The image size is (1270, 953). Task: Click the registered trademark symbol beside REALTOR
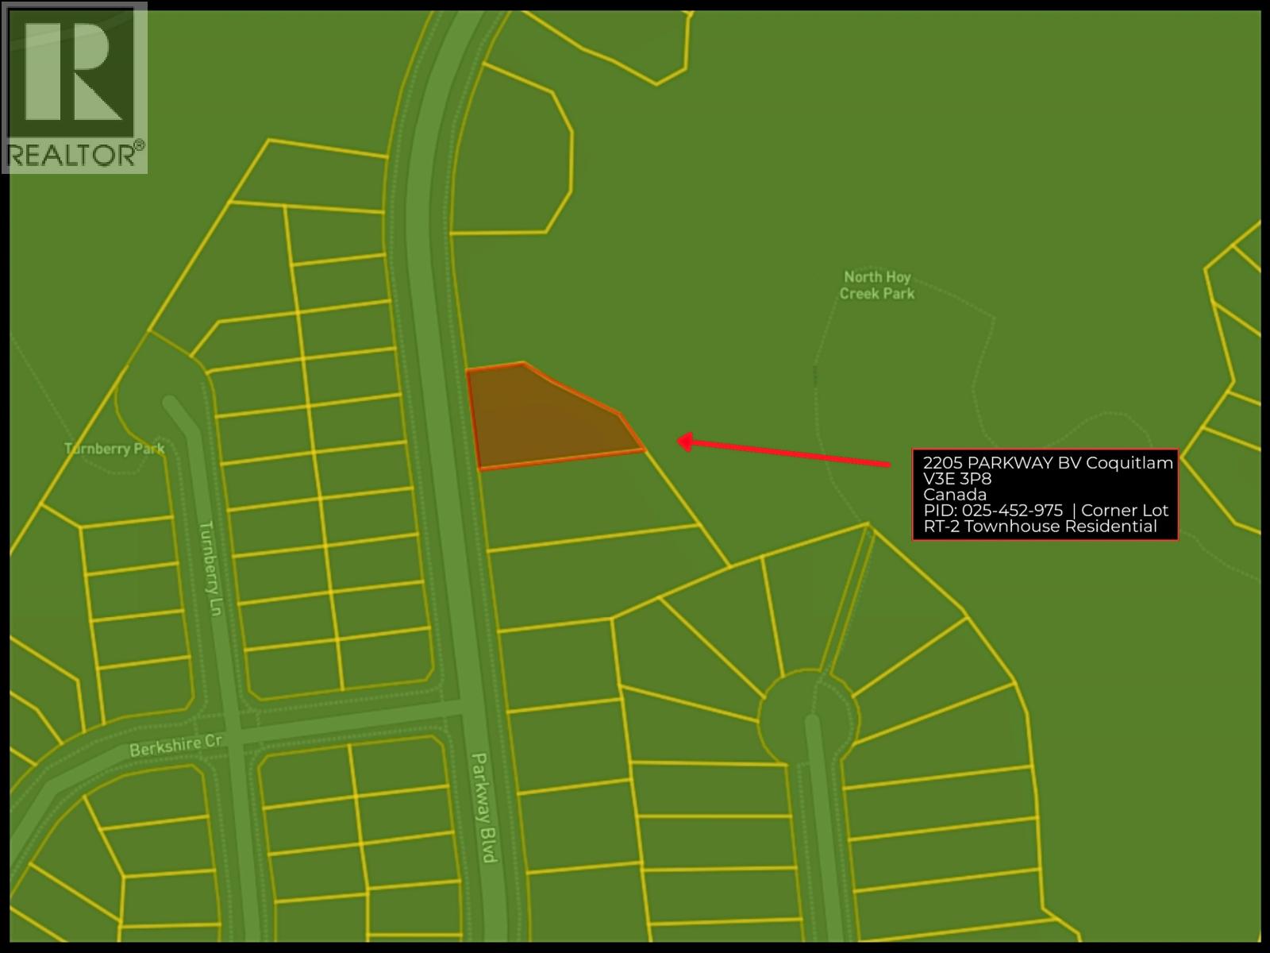coord(140,145)
